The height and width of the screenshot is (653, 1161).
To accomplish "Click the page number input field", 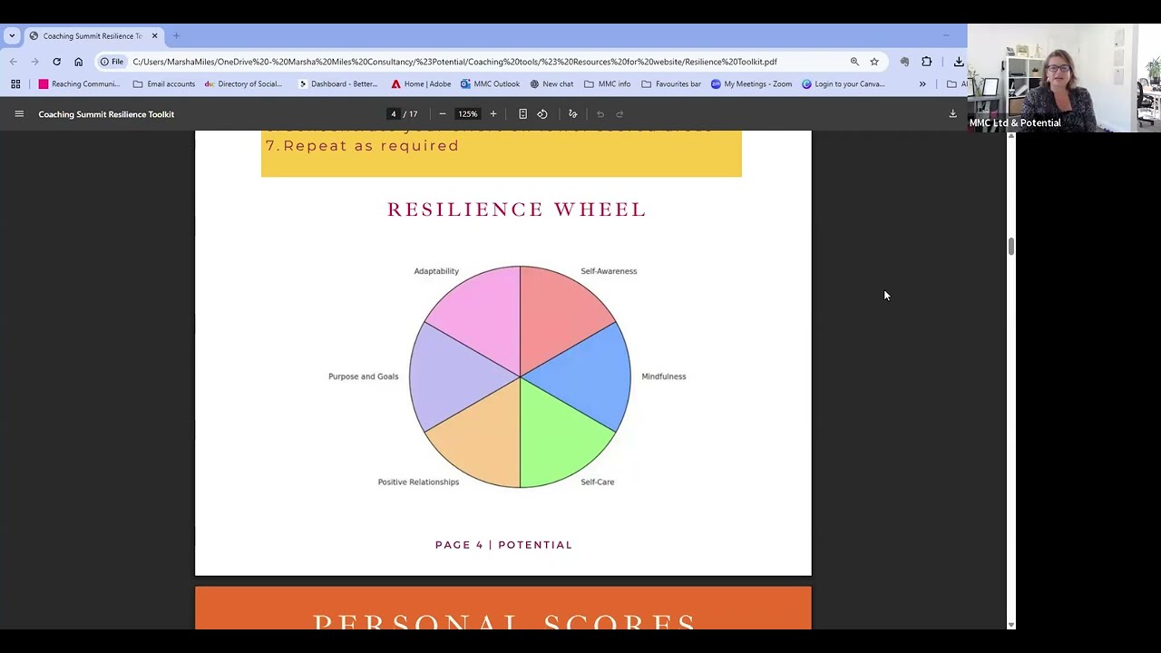I will (394, 114).
